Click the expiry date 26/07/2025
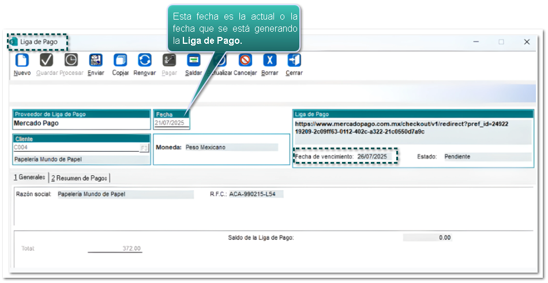This screenshot has height=283, width=548. [373, 157]
